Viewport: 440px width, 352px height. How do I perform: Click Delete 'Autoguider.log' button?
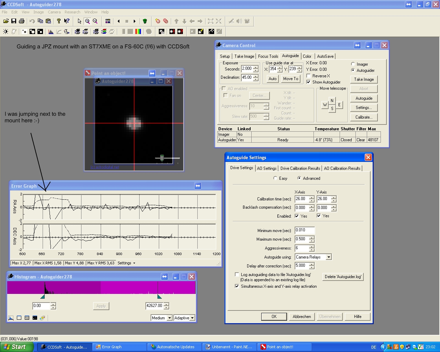tap(343, 277)
